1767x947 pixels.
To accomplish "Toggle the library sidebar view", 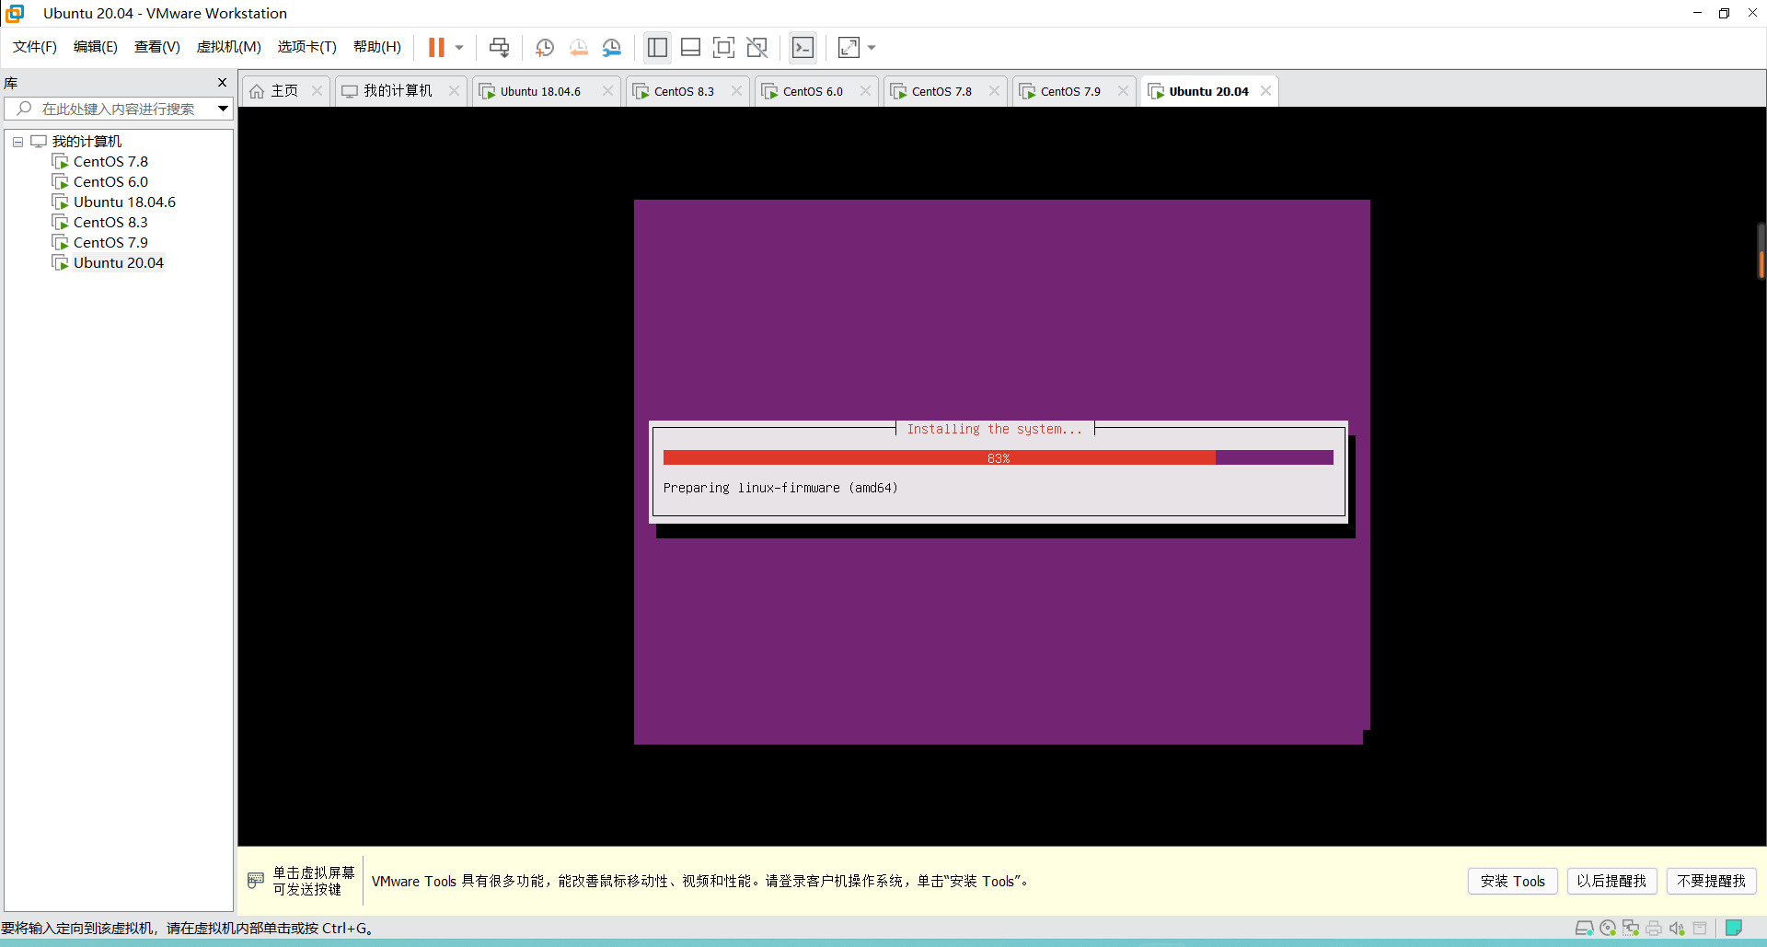I will point(657,47).
